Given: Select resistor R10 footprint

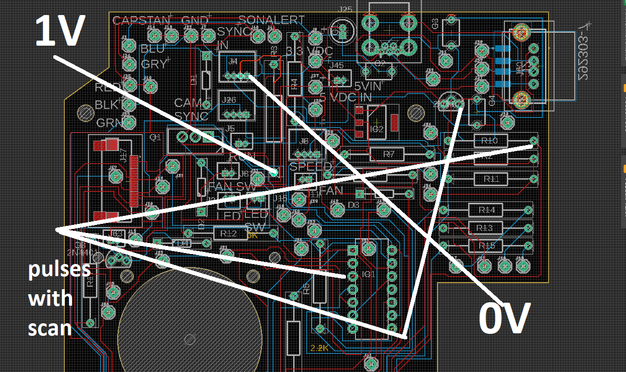Looking at the screenshot, I should (490, 141).
